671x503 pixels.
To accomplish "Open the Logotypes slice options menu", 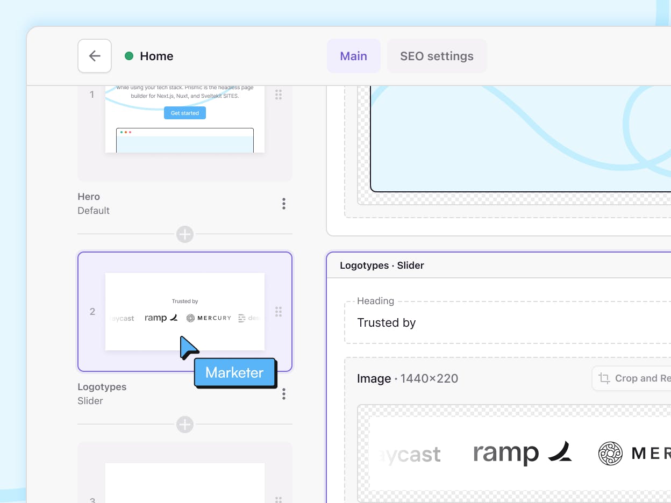I will pos(284,394).
